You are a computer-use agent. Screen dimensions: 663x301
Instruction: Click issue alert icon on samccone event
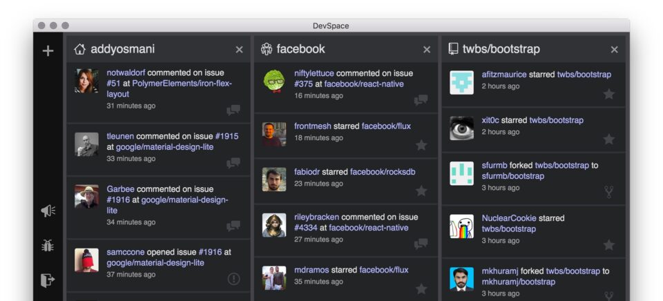(234, 279)
